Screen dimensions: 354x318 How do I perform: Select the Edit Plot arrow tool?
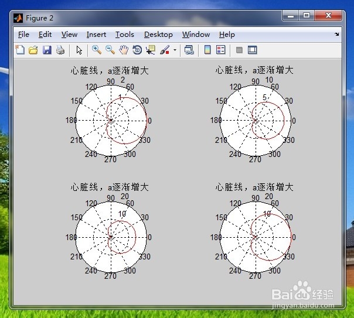click(x=79, y=50)
